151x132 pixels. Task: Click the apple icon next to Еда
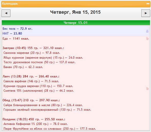pyautogui.click(x=147, y=39)
